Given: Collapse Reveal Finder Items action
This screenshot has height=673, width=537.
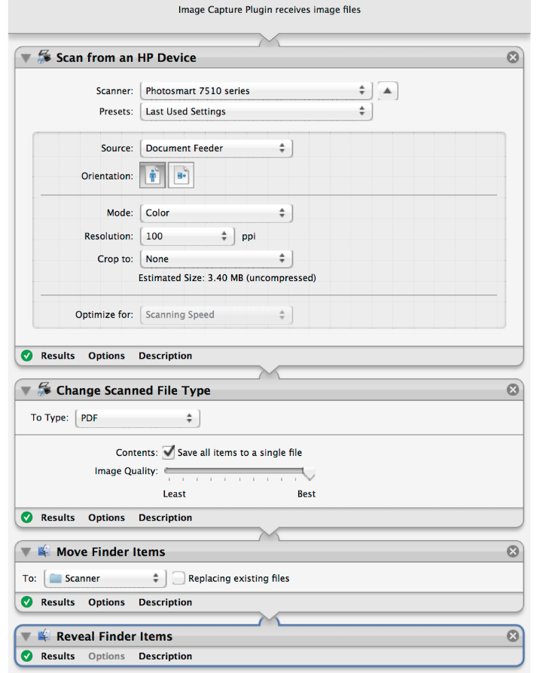Looking at the screenshot, I should point(26,637).
